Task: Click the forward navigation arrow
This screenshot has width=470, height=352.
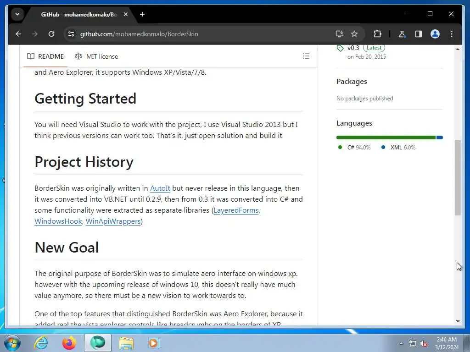Action: [x=35, y=34]
